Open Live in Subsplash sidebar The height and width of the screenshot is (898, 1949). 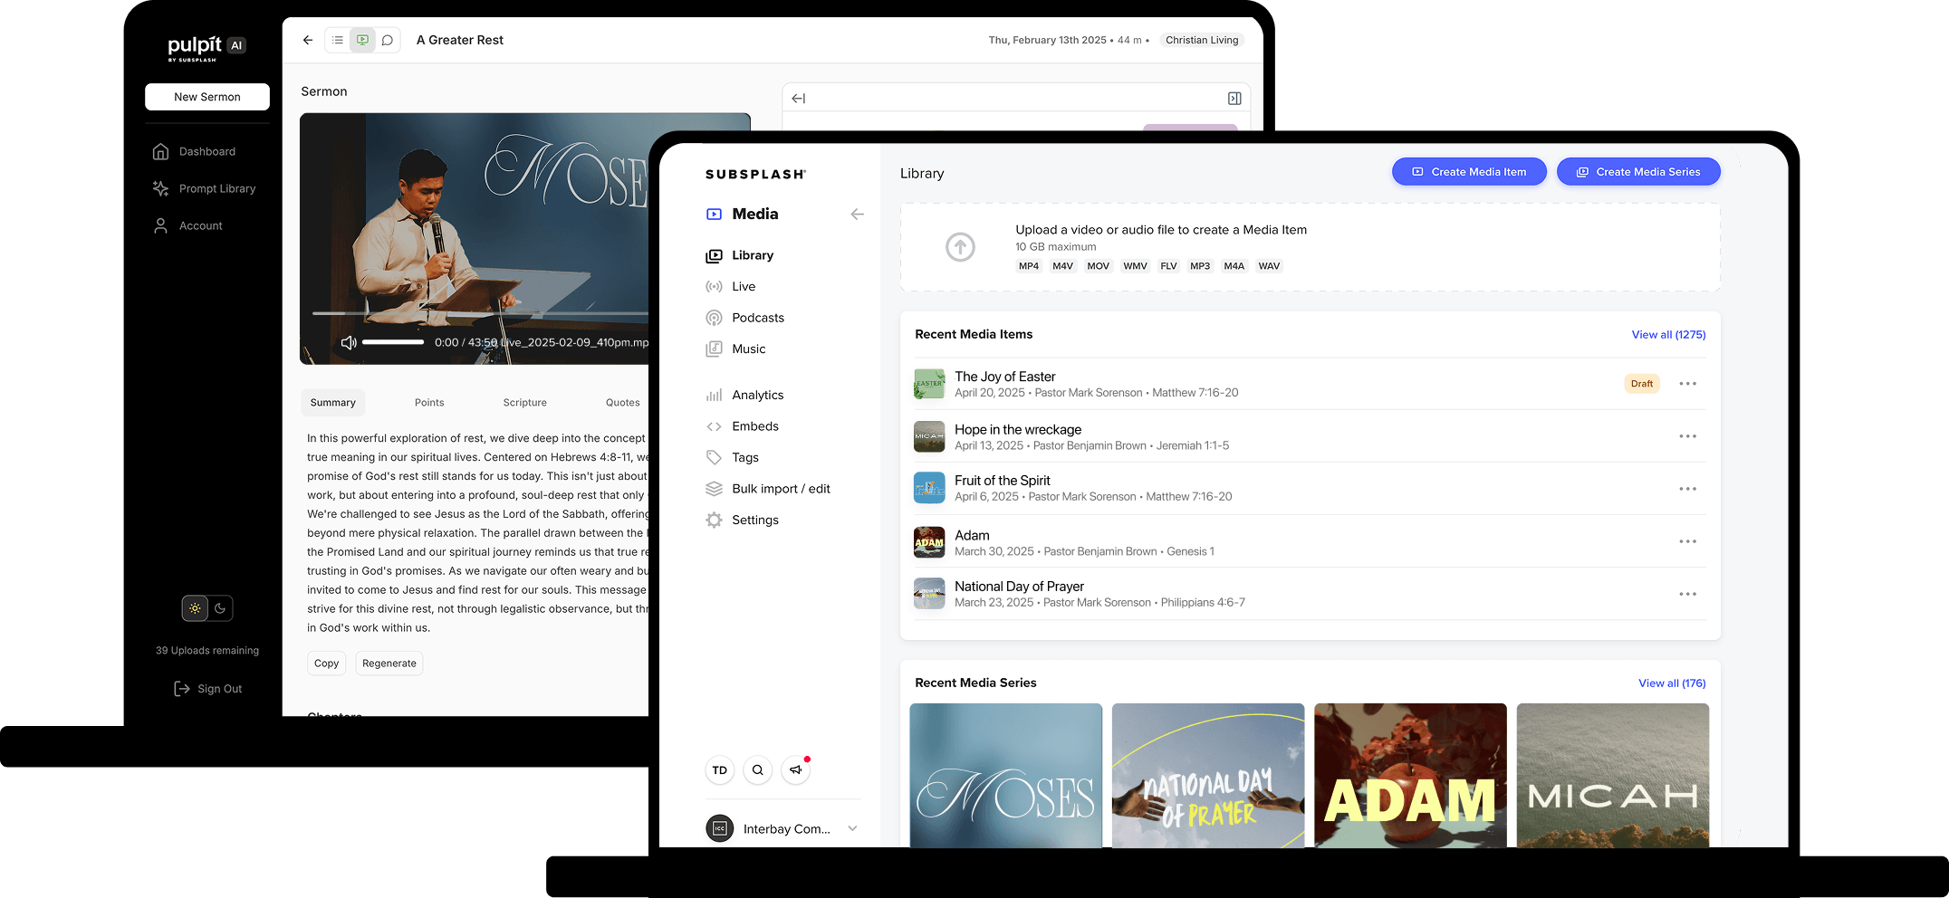[x=731, y=287]
